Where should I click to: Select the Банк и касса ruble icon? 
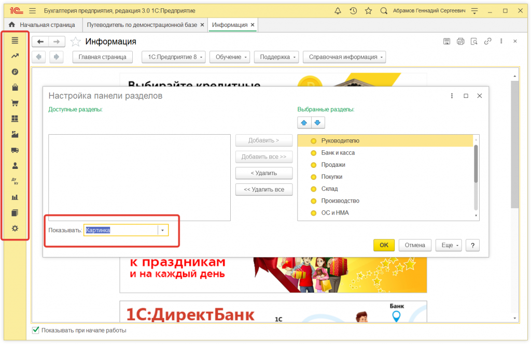[15, 71]
